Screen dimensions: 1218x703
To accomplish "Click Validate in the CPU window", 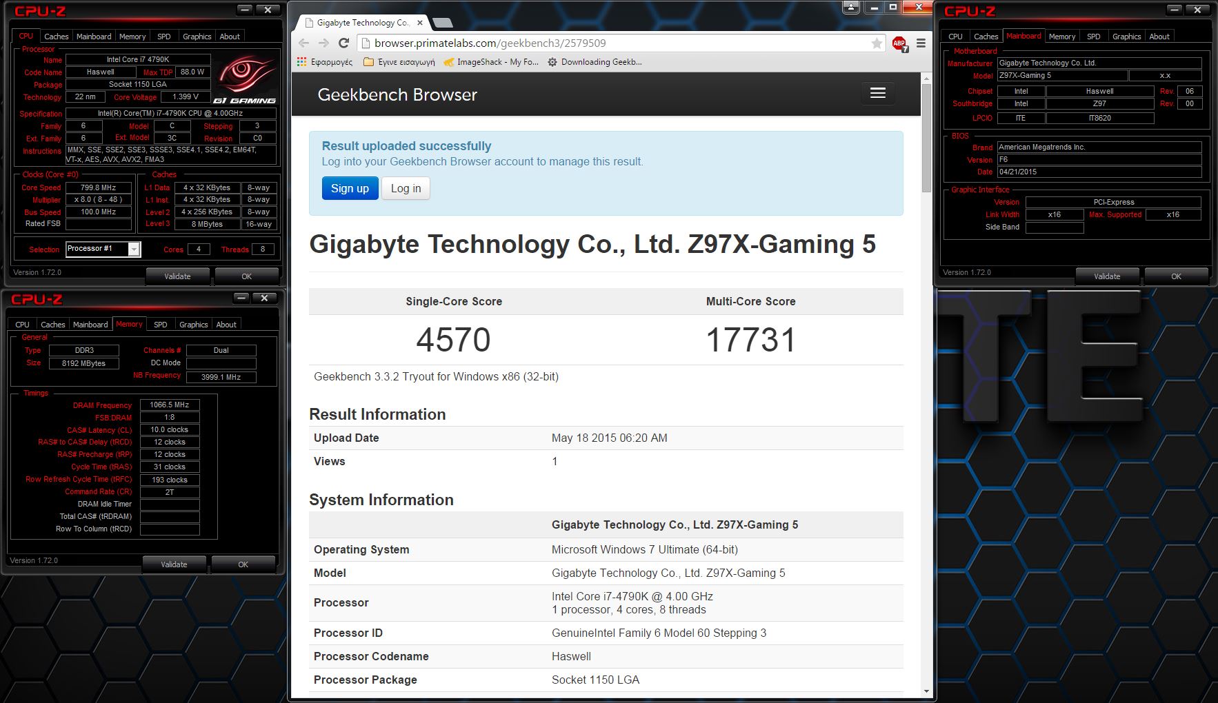I will pos(177,276).
